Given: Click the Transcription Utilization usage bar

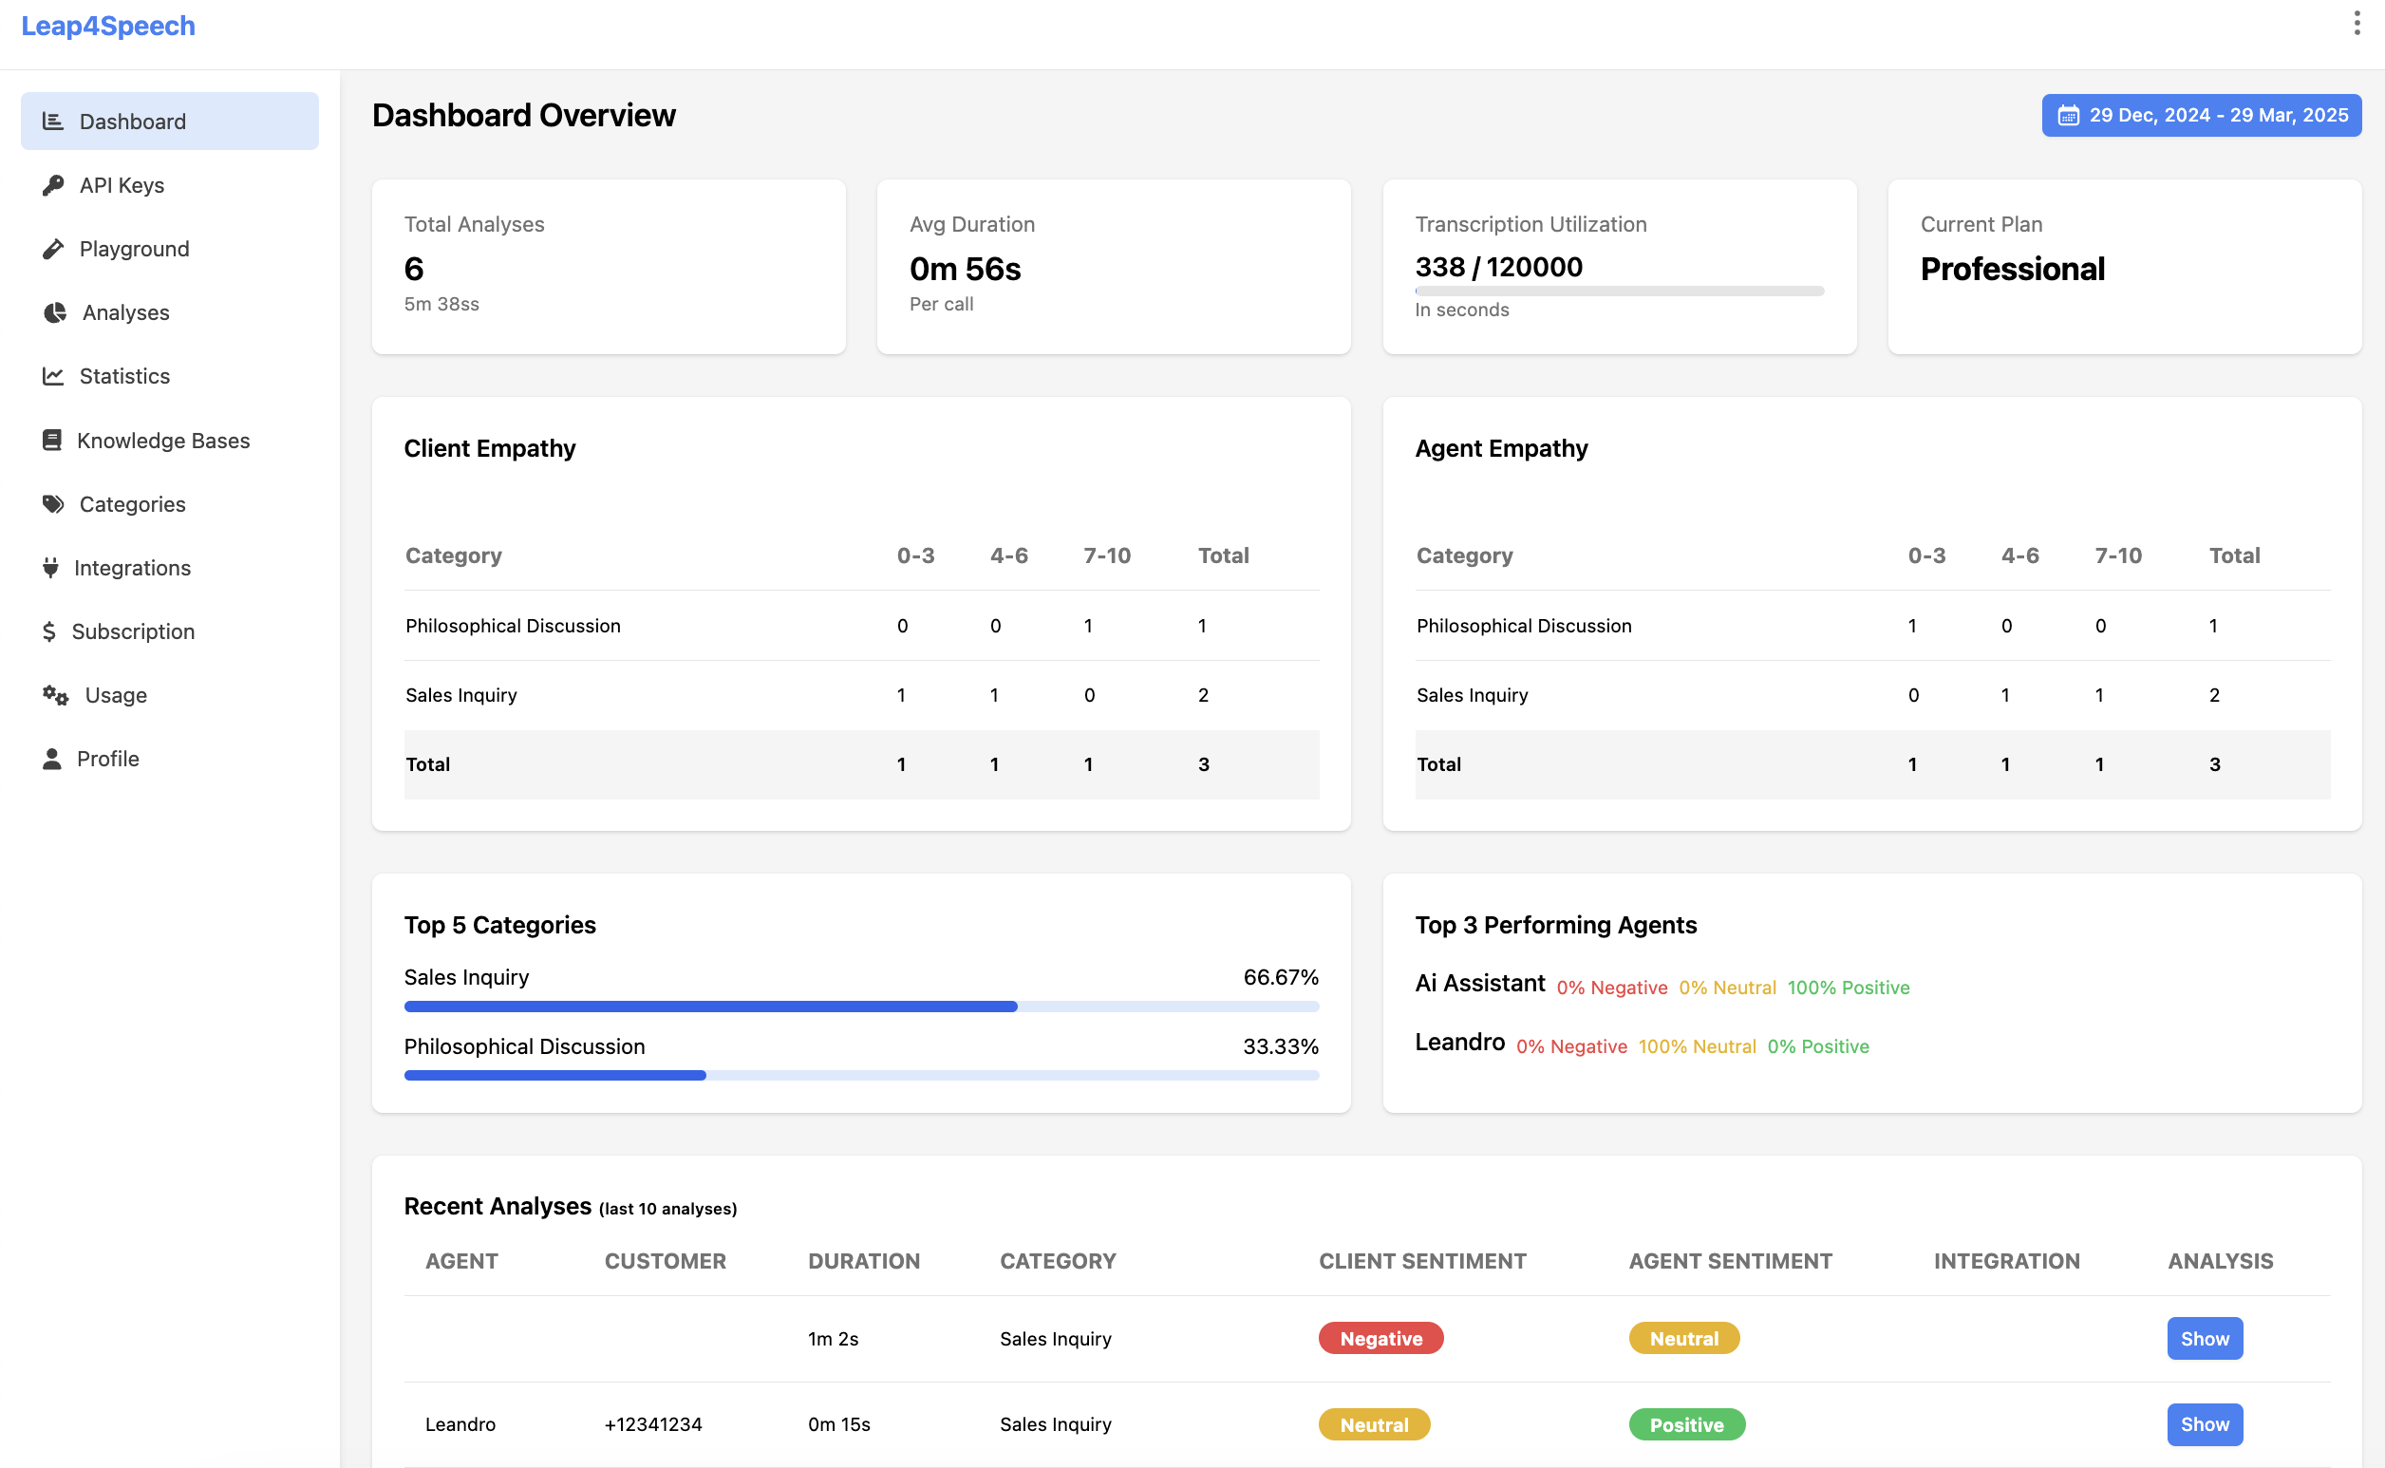Looking at the screenshot, I should click(x=1618, y=291).
